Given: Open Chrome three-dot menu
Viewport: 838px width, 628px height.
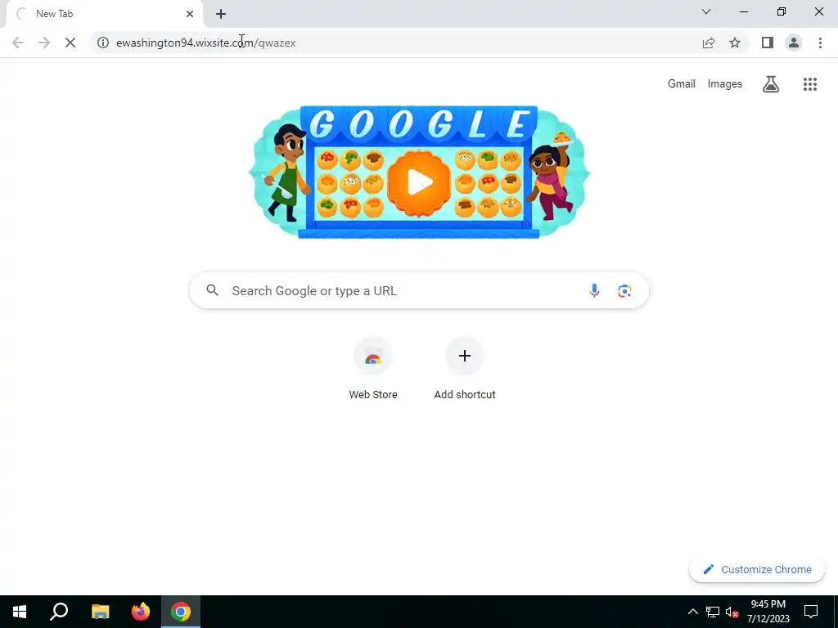Looking at the screenshot, I should click(820, 43).
